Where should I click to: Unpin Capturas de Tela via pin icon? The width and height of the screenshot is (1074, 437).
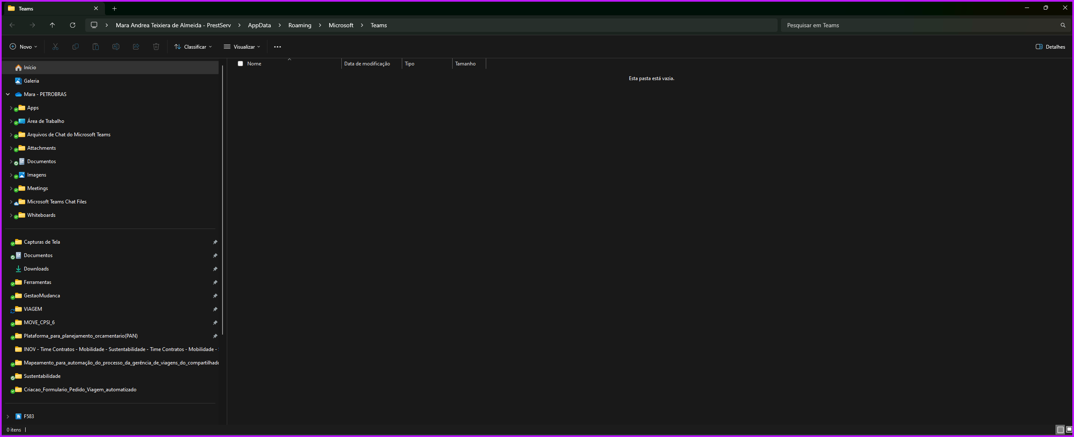point(215,242)
